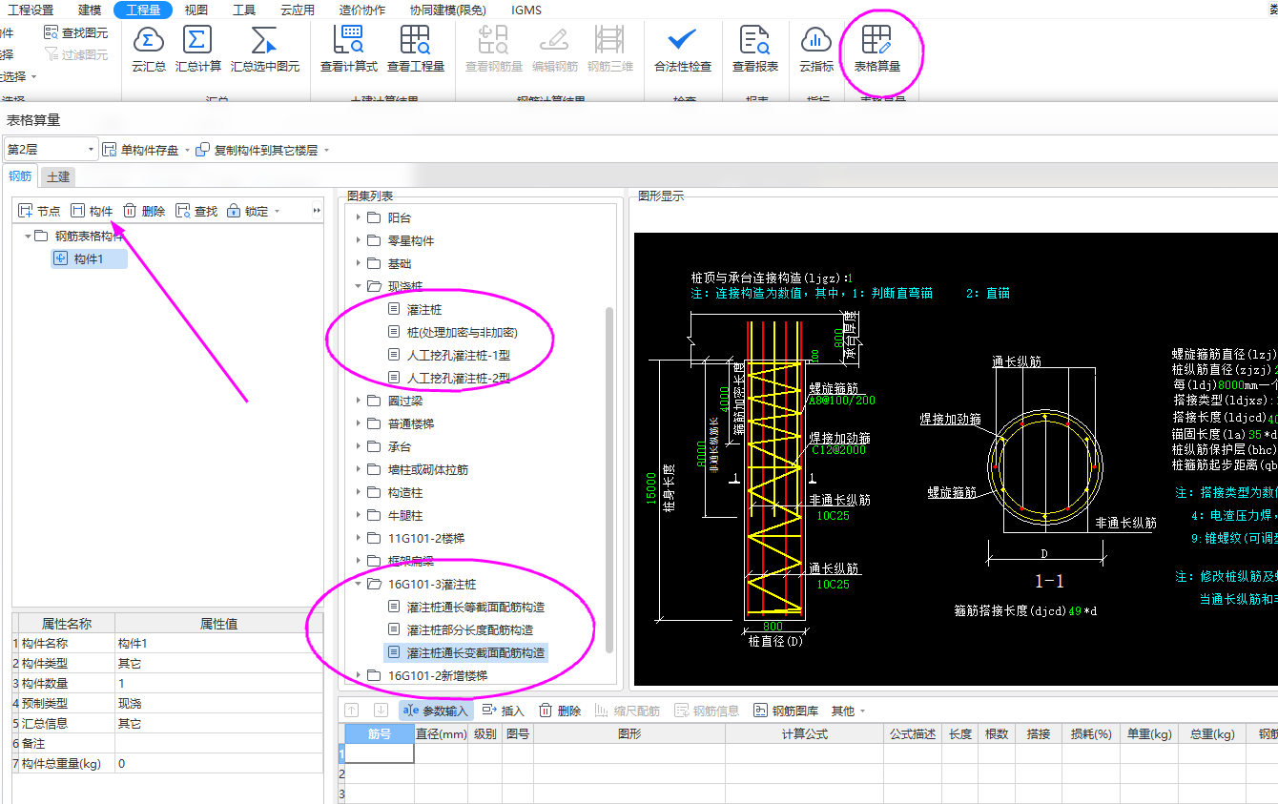Open 表格算量 table calculation tool

tap(876, 49)
